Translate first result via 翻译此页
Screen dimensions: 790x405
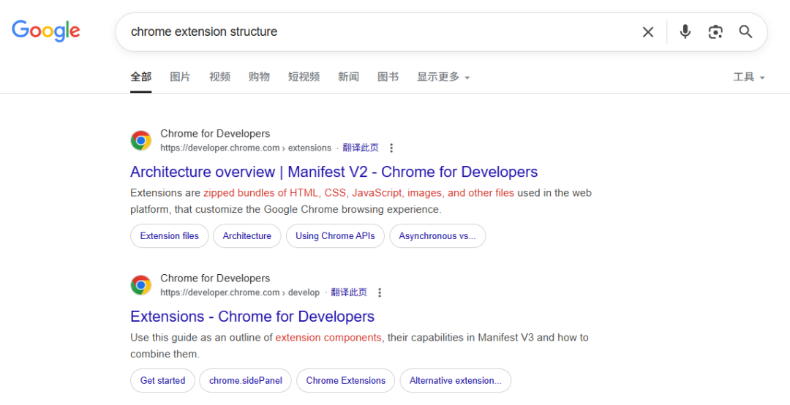(361, 148)
